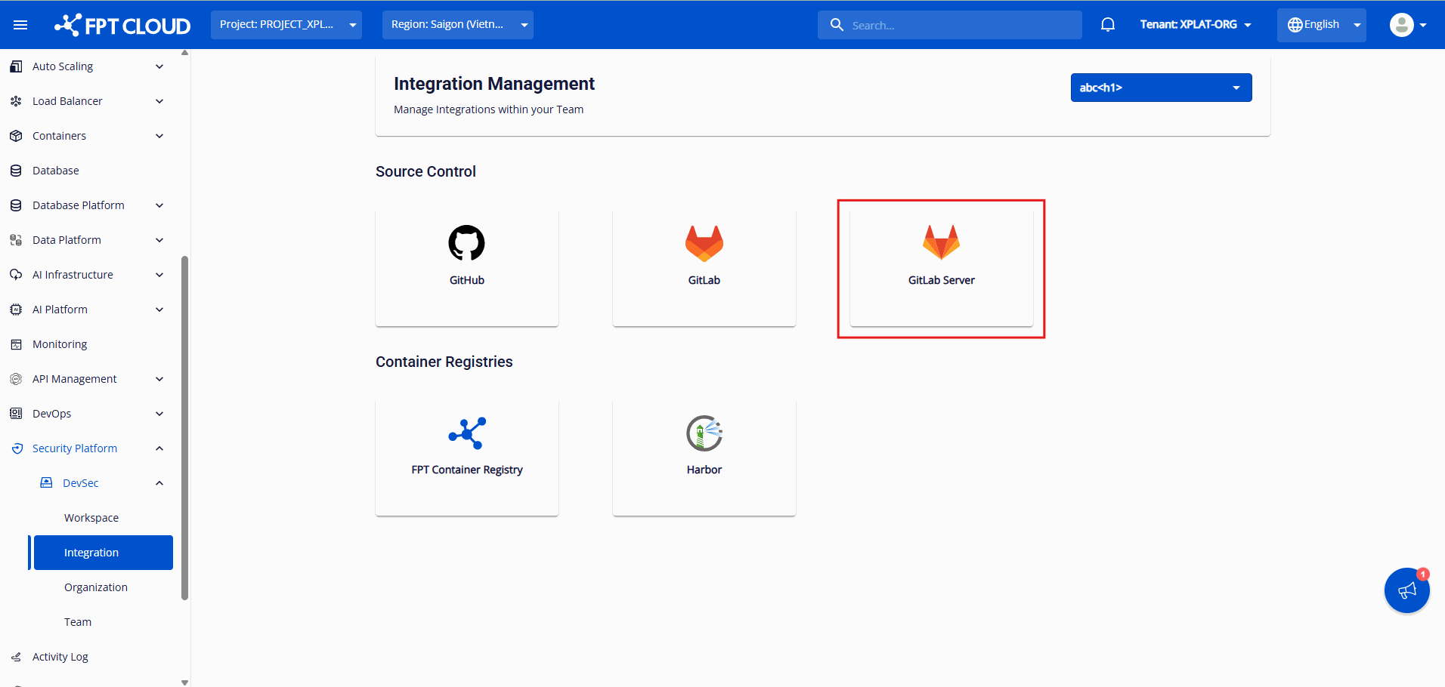
Task: Click the Auto Scaling sidebar icon
Action: (16, 66)
